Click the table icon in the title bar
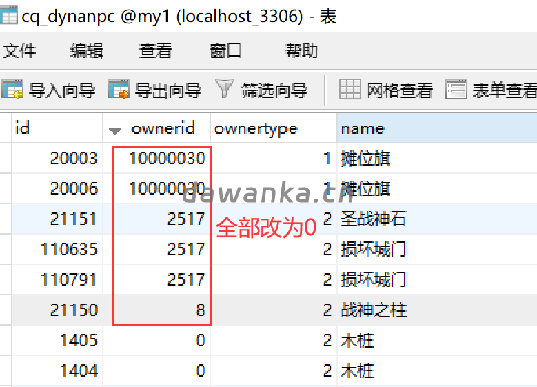The image size is (537, 387). pos(8,15)
